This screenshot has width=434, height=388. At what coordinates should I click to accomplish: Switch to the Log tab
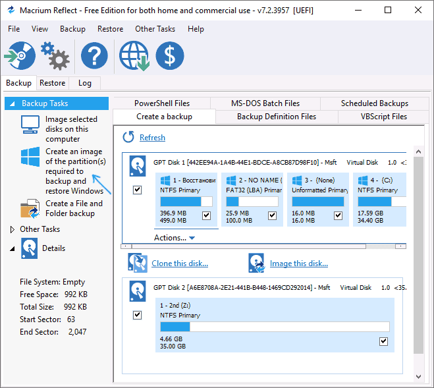[85, 83]
